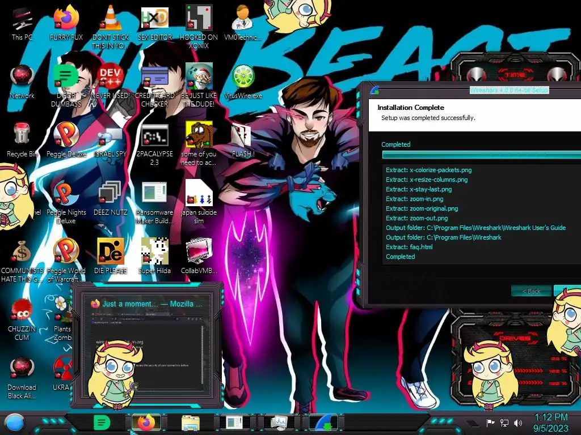The height and width of the screenshot is (435, 581).
Task: Select the 'Output folder: C:\Program Files\Wireshark' line
Action: coord(444,237)
